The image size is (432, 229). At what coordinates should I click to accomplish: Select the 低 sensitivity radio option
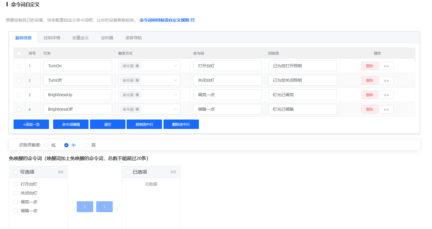click(x=46, y=145)
